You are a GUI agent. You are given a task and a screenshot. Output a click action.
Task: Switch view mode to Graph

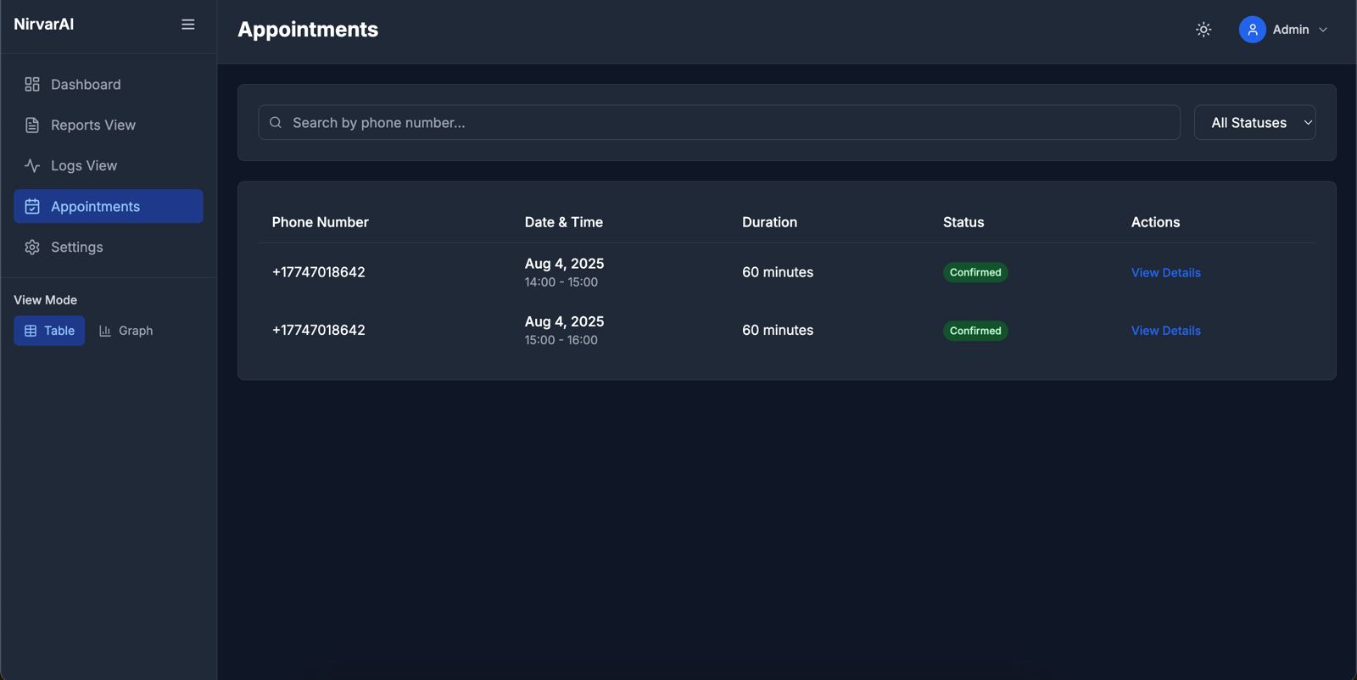coord(126,331)
